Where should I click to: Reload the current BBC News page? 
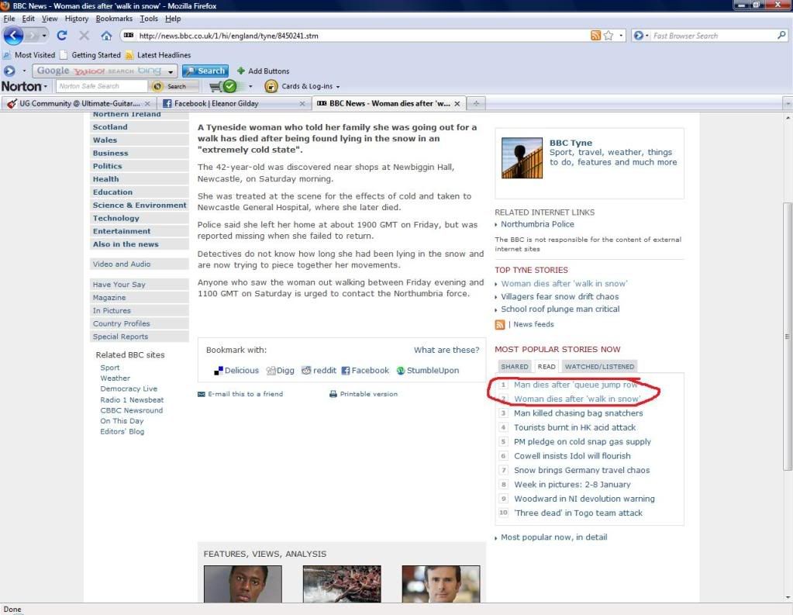coord(62,36)
